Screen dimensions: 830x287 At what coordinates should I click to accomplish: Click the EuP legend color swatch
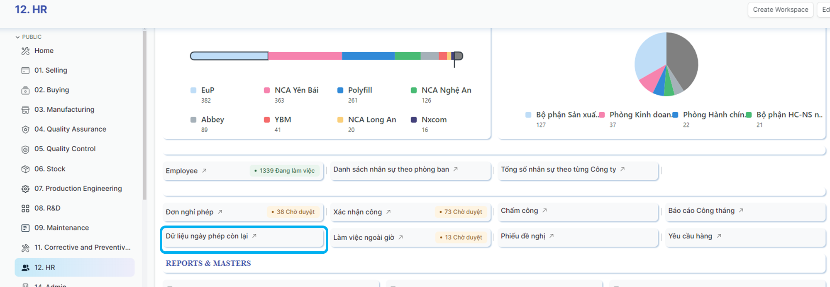point(193,91)
